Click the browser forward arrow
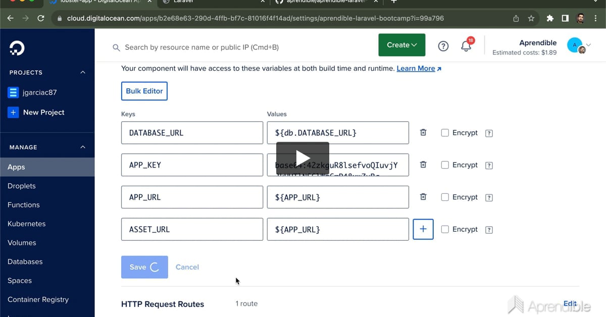The image size is (606, 317). pos(26,18)
